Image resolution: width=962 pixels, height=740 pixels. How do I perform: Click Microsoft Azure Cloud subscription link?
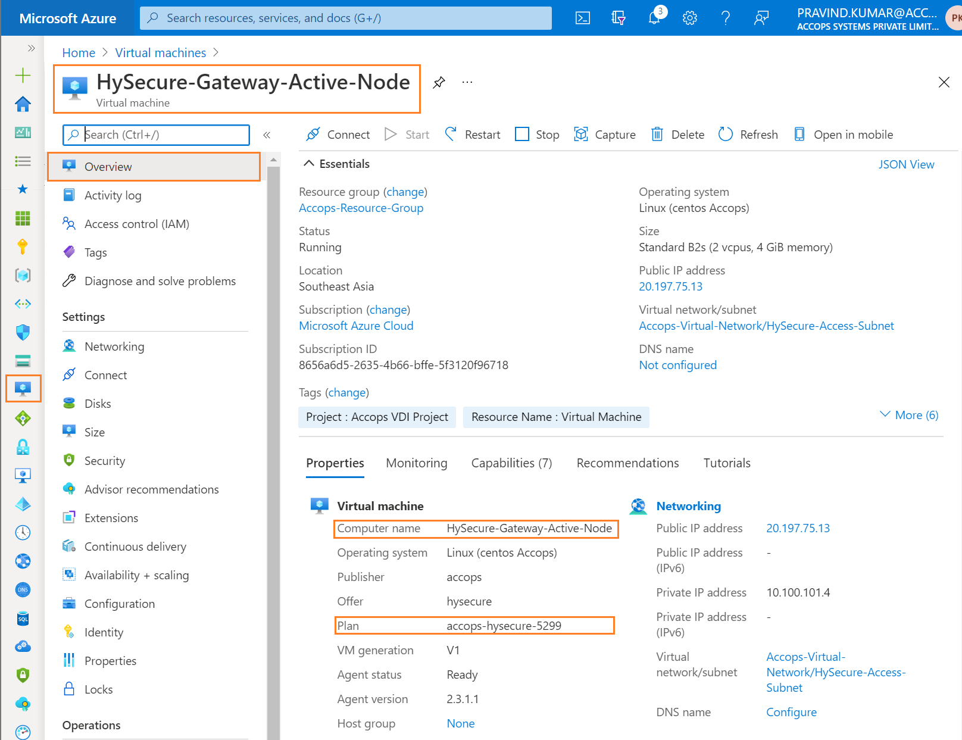[356, 326]
